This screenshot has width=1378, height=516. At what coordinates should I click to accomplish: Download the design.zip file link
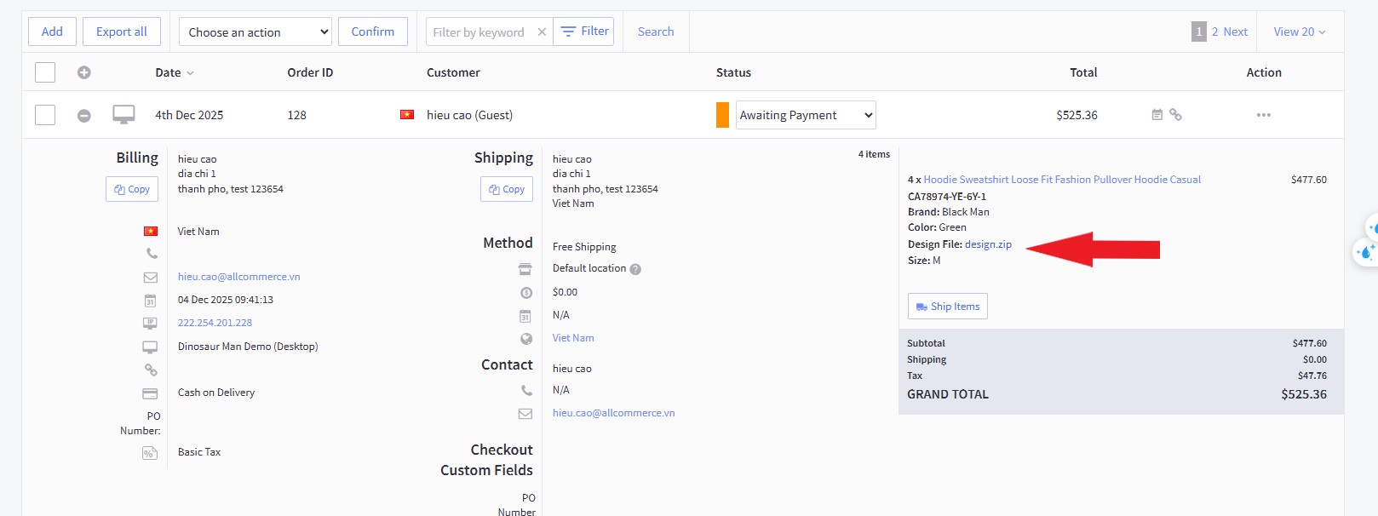click(988, 244)
